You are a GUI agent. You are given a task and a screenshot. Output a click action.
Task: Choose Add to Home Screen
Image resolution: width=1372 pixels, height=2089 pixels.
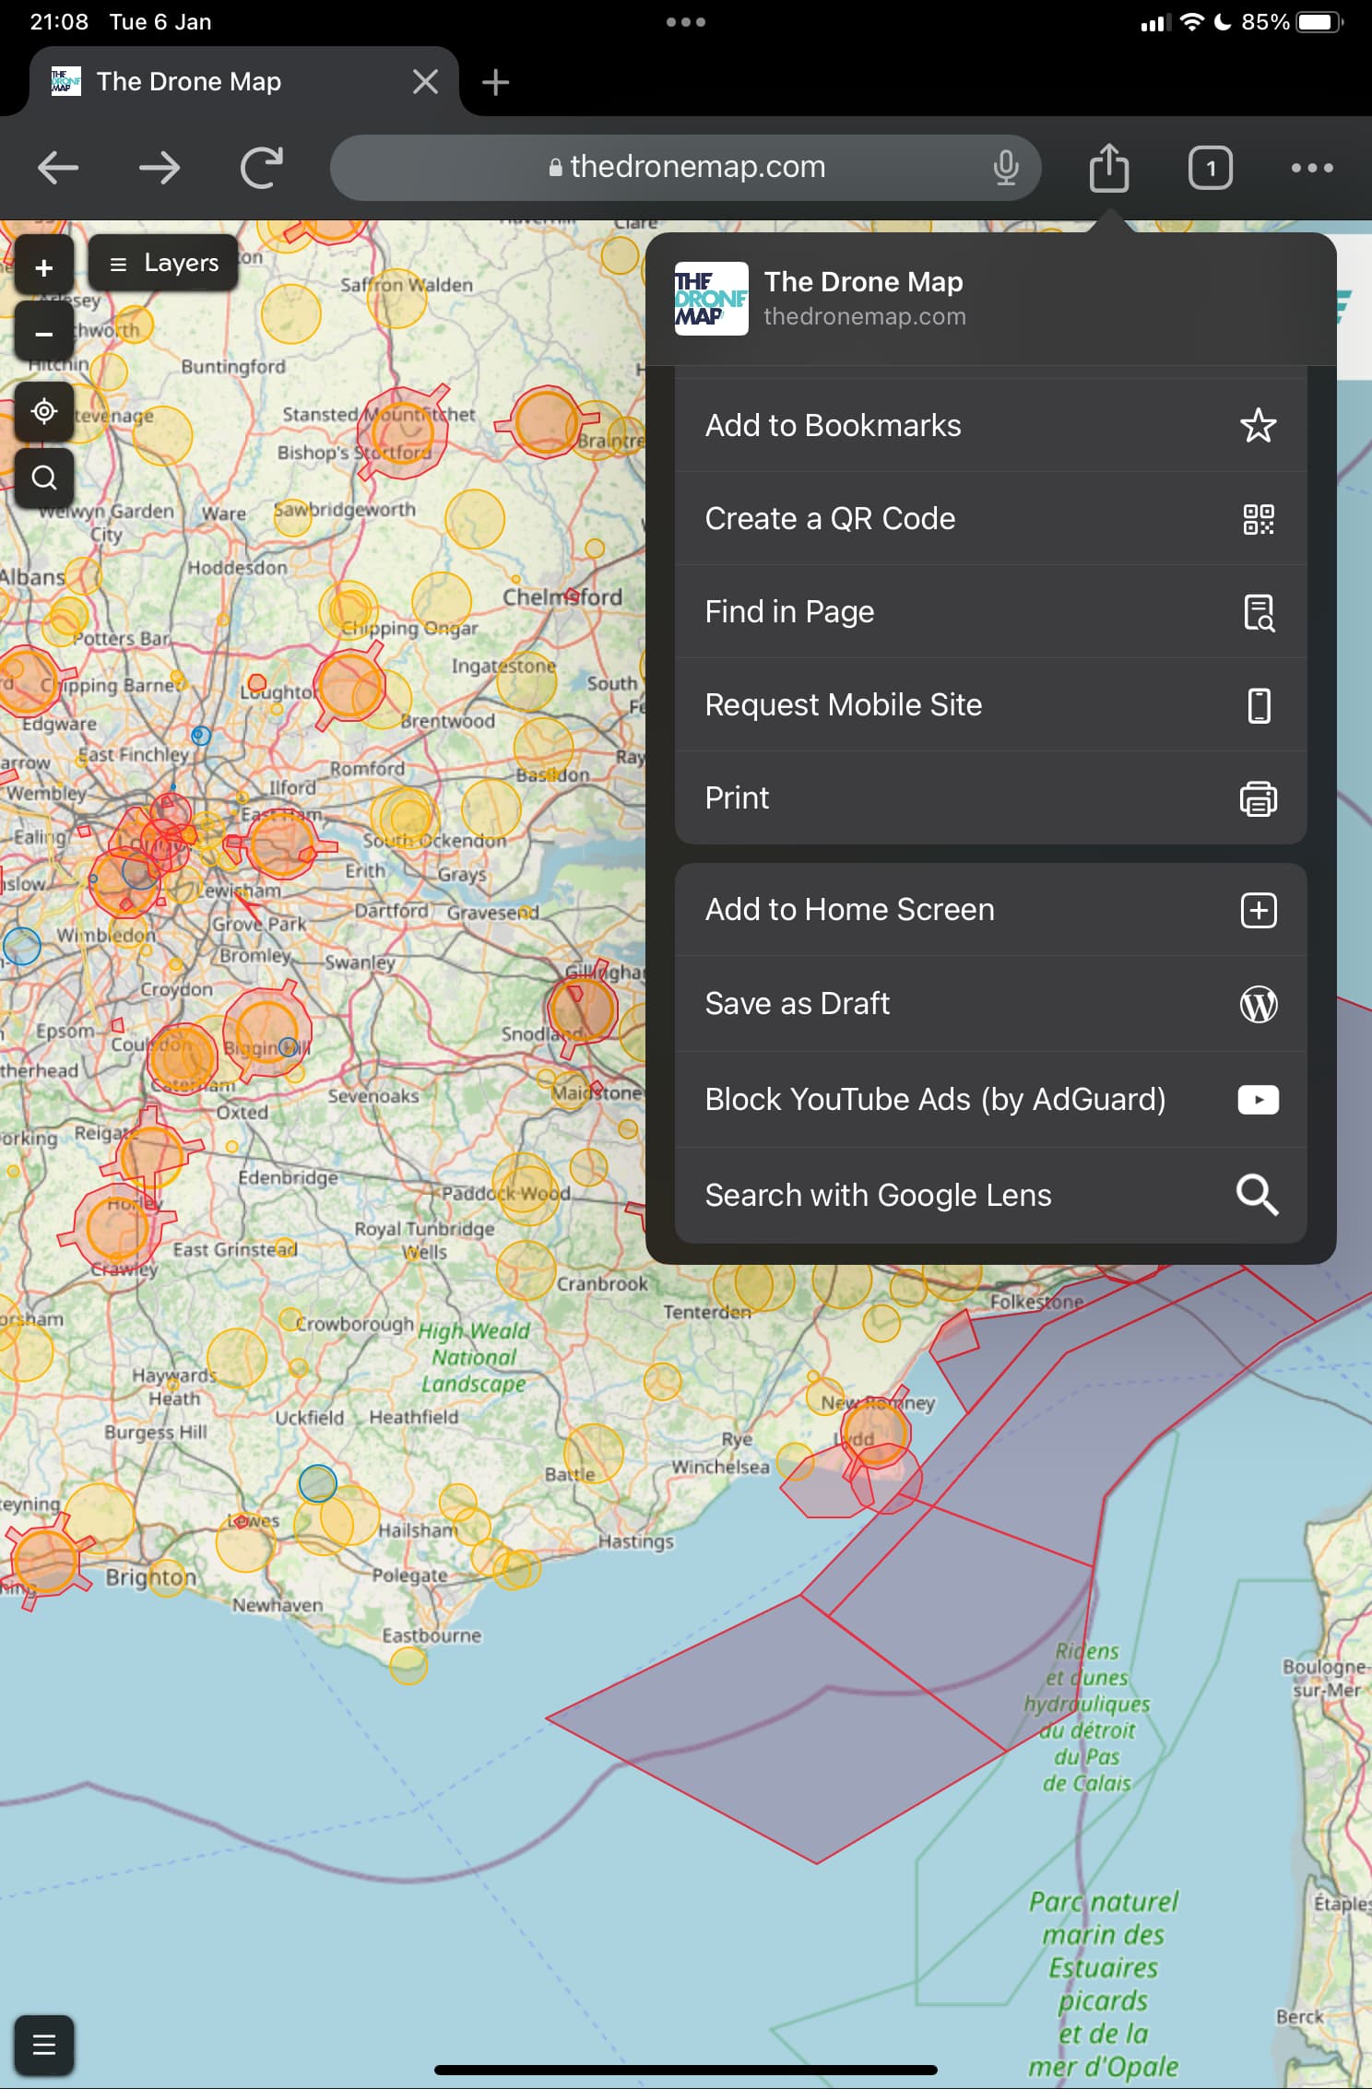click(990, 910)
